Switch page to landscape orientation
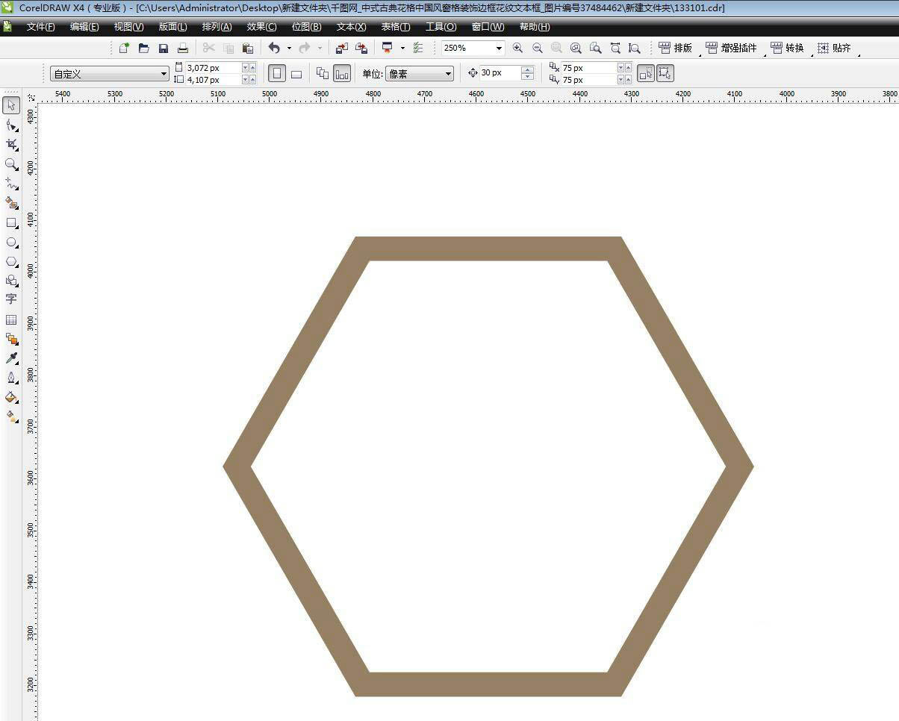 296,74
